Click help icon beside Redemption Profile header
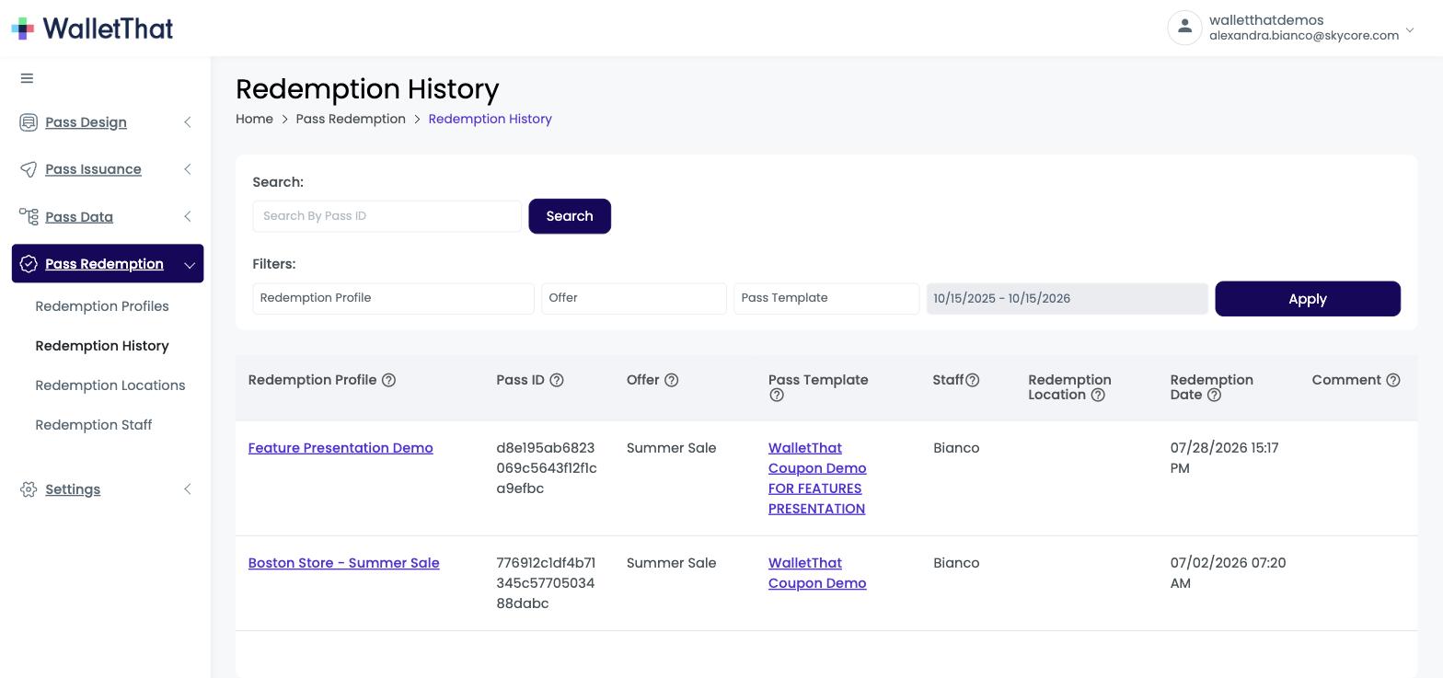Image resolution: width=1443 pixels, height=678 pixels. point(389,380)
